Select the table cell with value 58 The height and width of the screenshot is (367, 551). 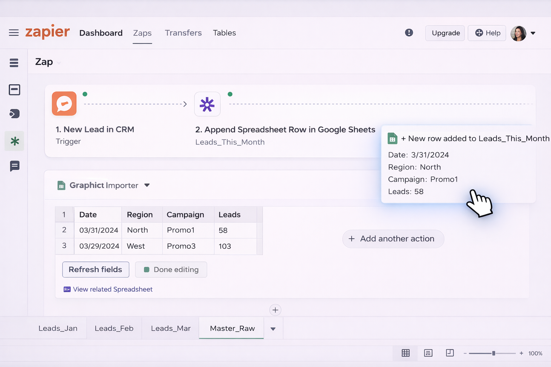click(235, 230)
